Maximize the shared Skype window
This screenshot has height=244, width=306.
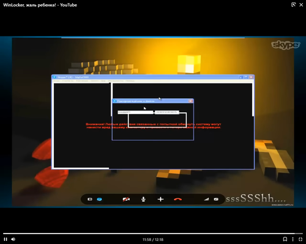click(246, 77)
